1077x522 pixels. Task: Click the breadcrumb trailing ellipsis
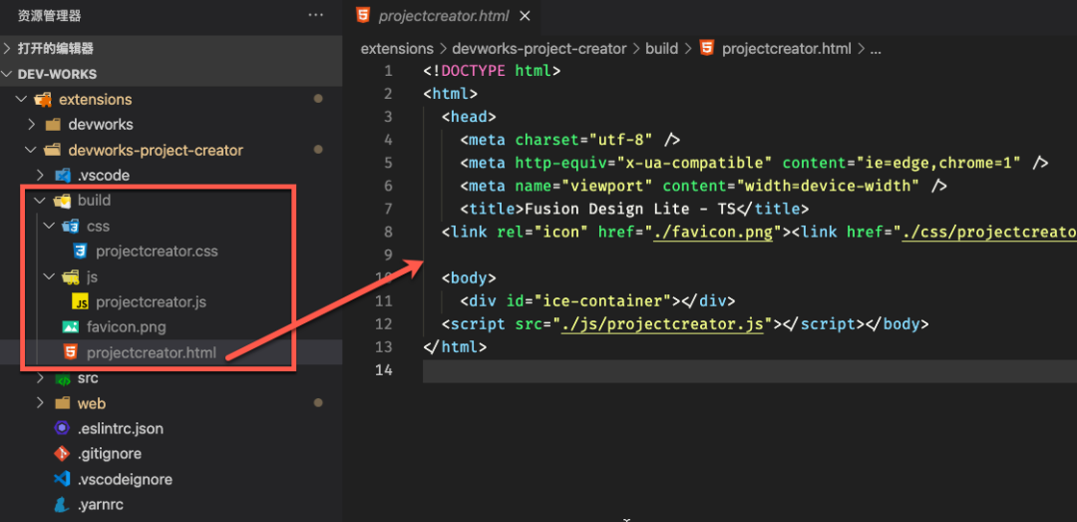coord(876,50)
